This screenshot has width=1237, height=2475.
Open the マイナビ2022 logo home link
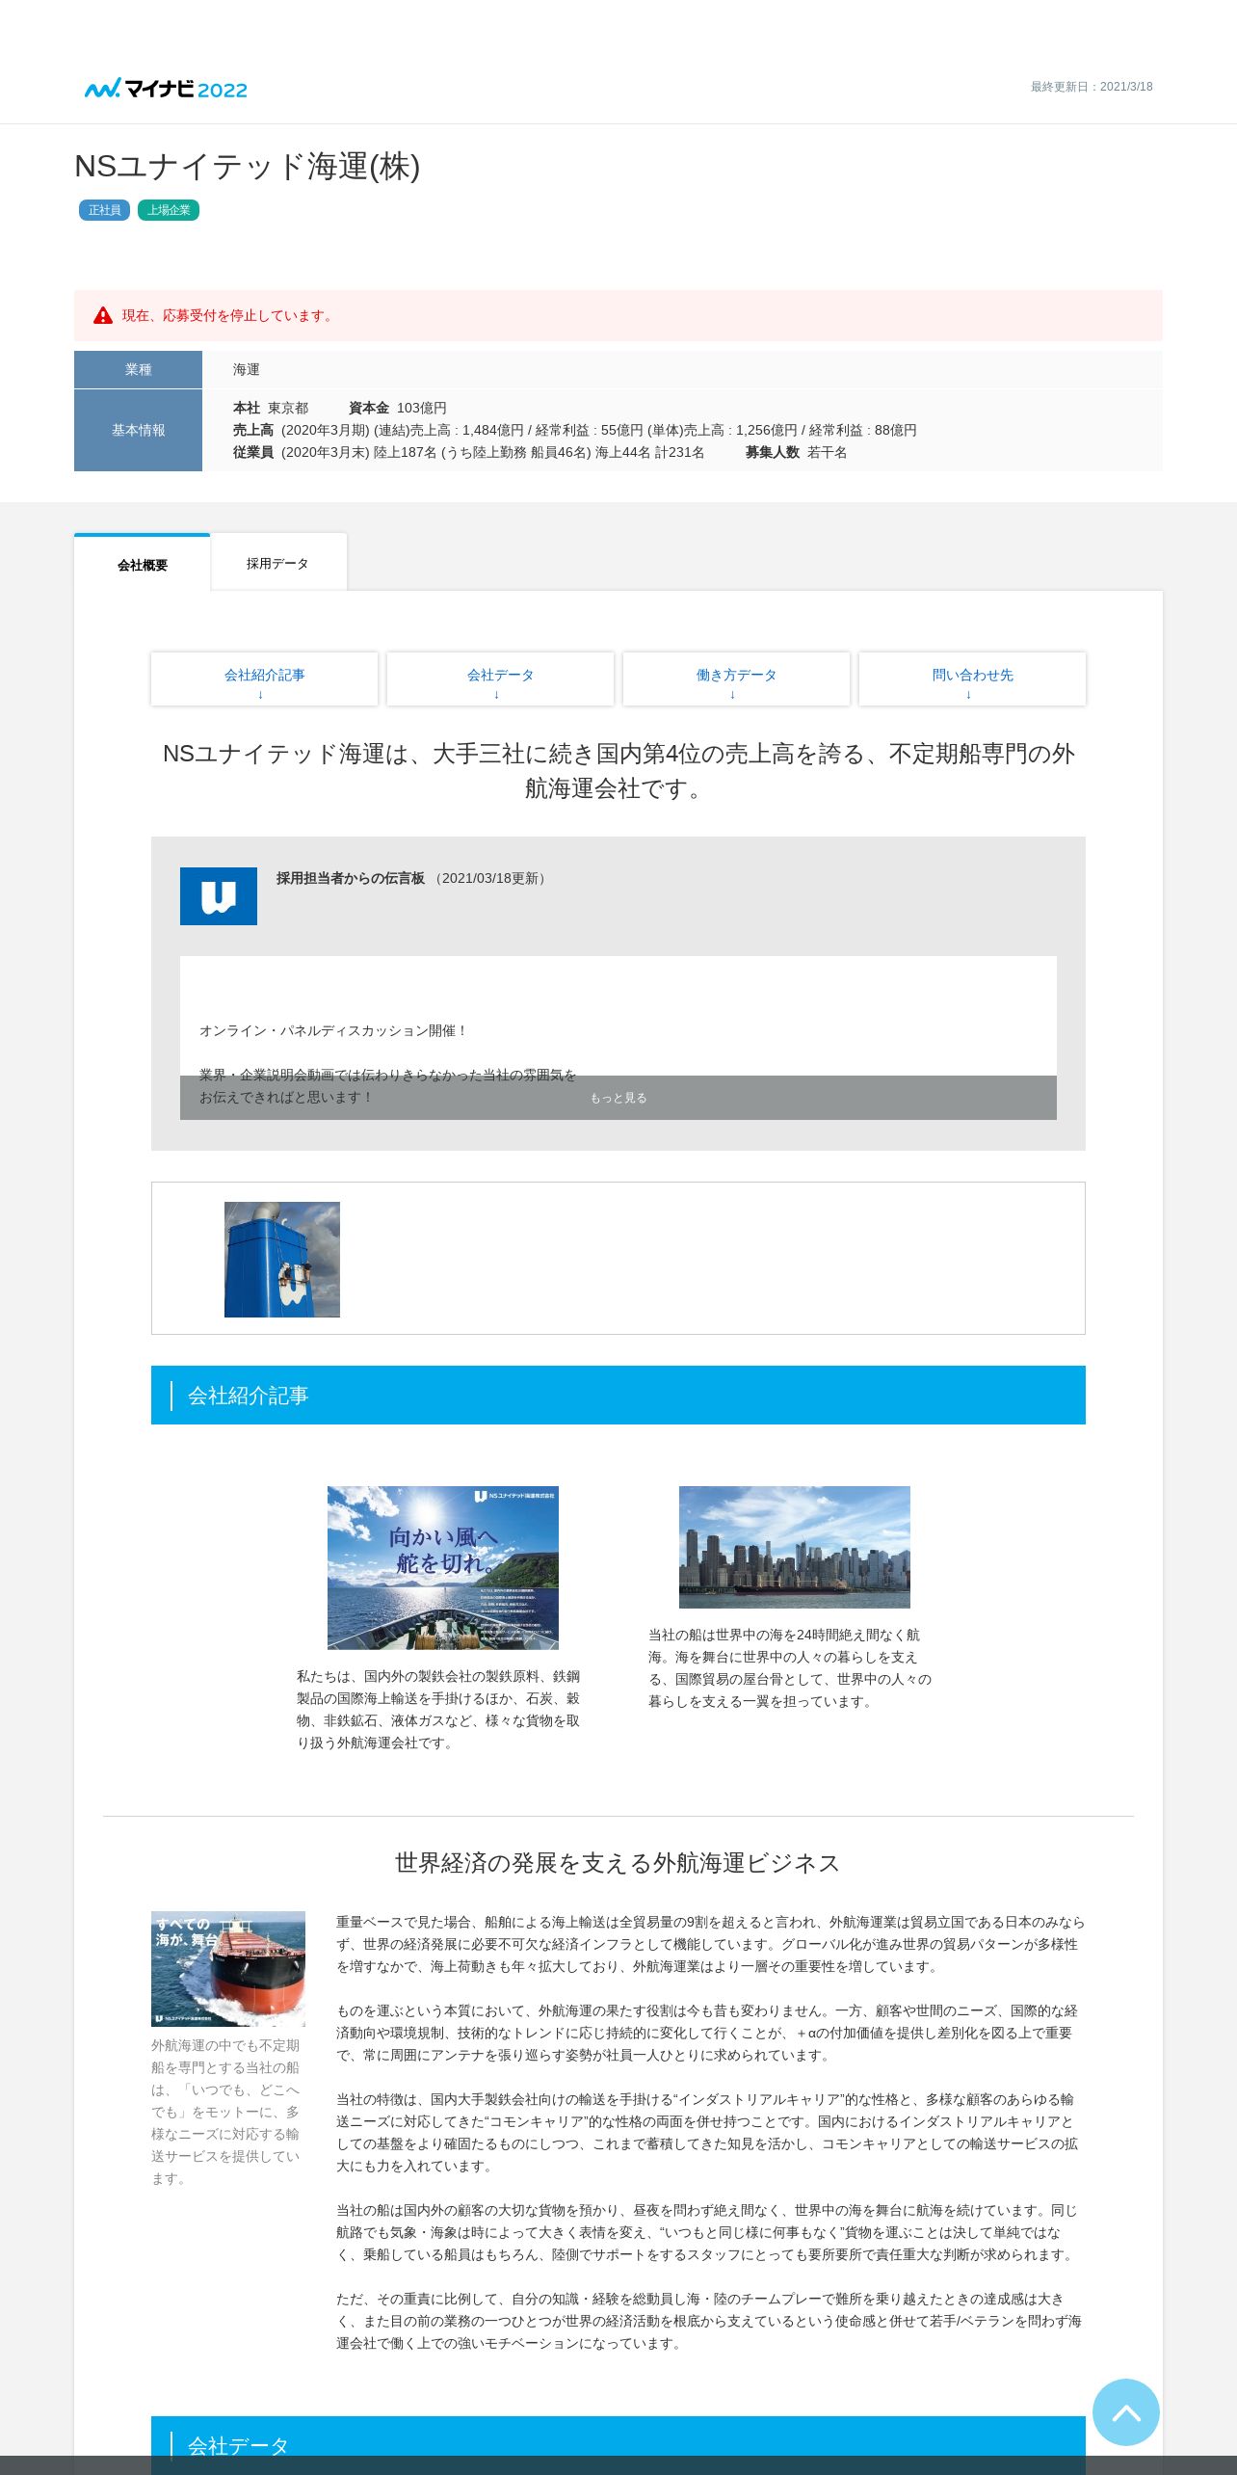[166, 89]
